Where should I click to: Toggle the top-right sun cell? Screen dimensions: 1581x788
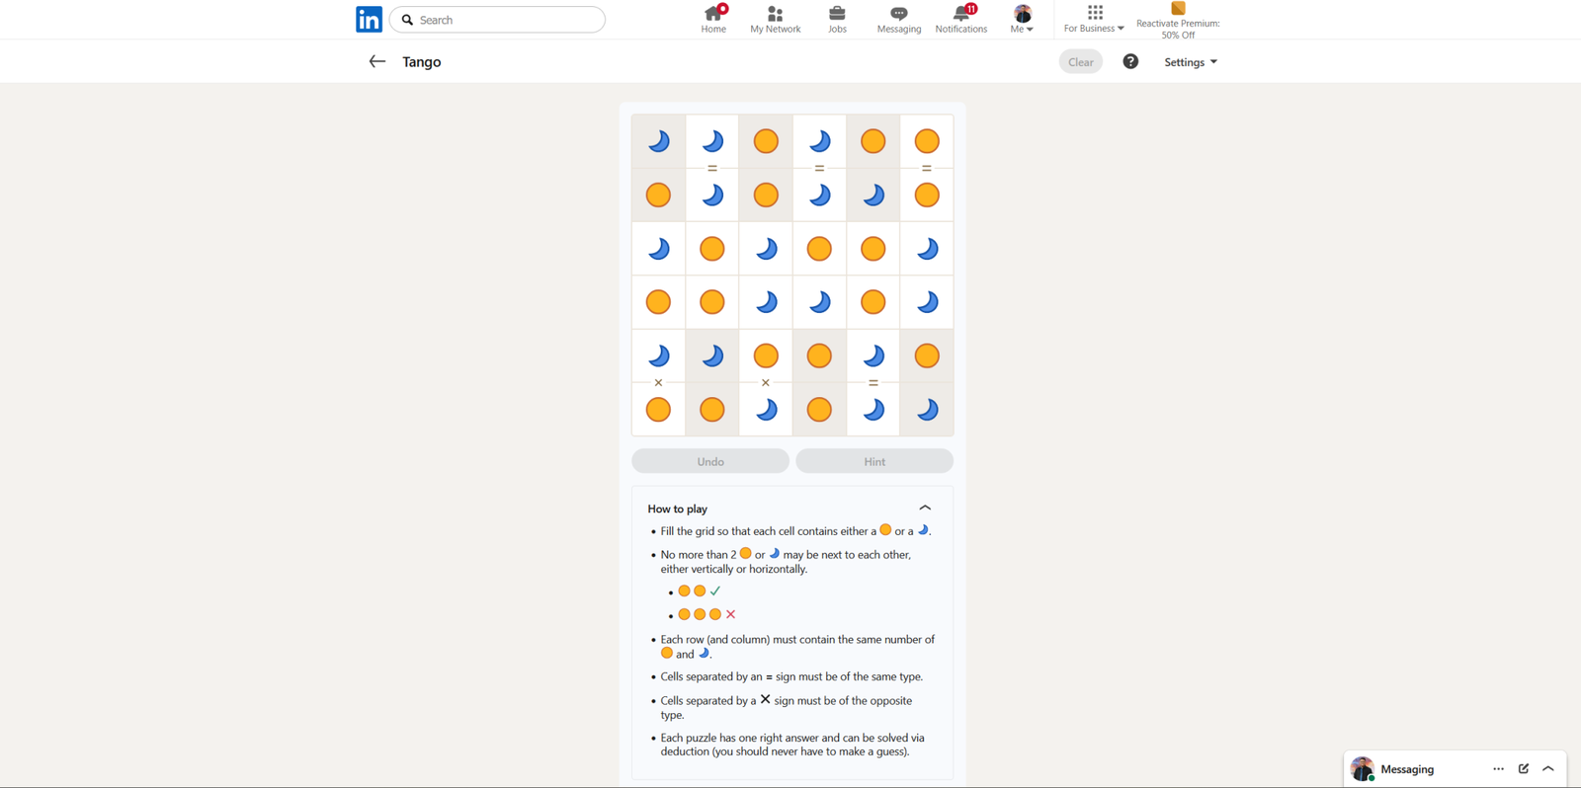927,141
